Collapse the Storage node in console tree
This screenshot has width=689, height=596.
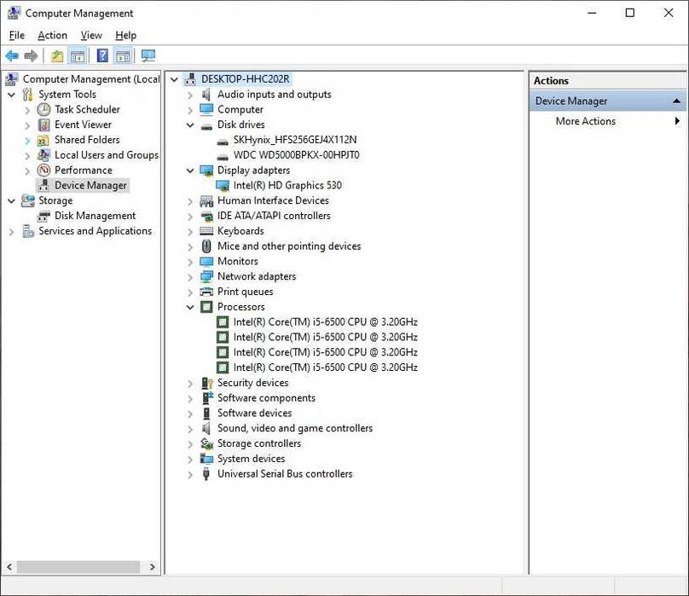point(12,201)
